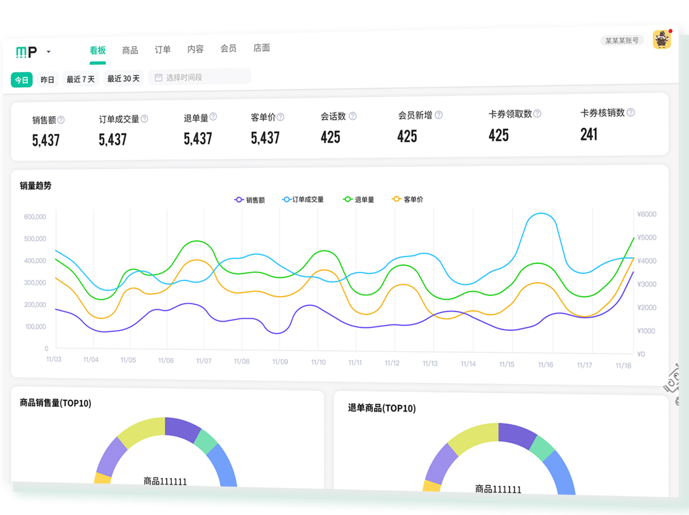Click the dark purple segment in 商品销售量 donut
Viewport: 689px width, 515px height.
[183, 429]
